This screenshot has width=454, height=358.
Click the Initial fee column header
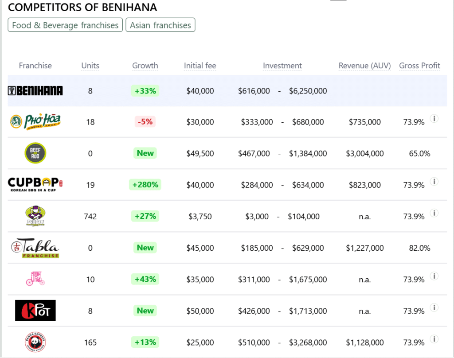click(x=200, y=66)
